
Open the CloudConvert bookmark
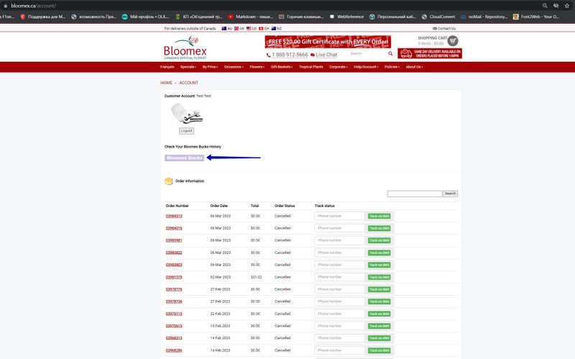click(x=438, y=17)
